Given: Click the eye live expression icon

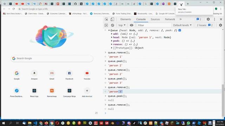Looking at the screenshot, I should coord(131,25).
